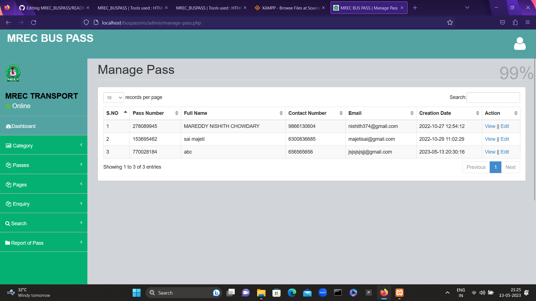Expand the Passes sidebar menu
536x301 pixels.
click(x=44, y=165)
